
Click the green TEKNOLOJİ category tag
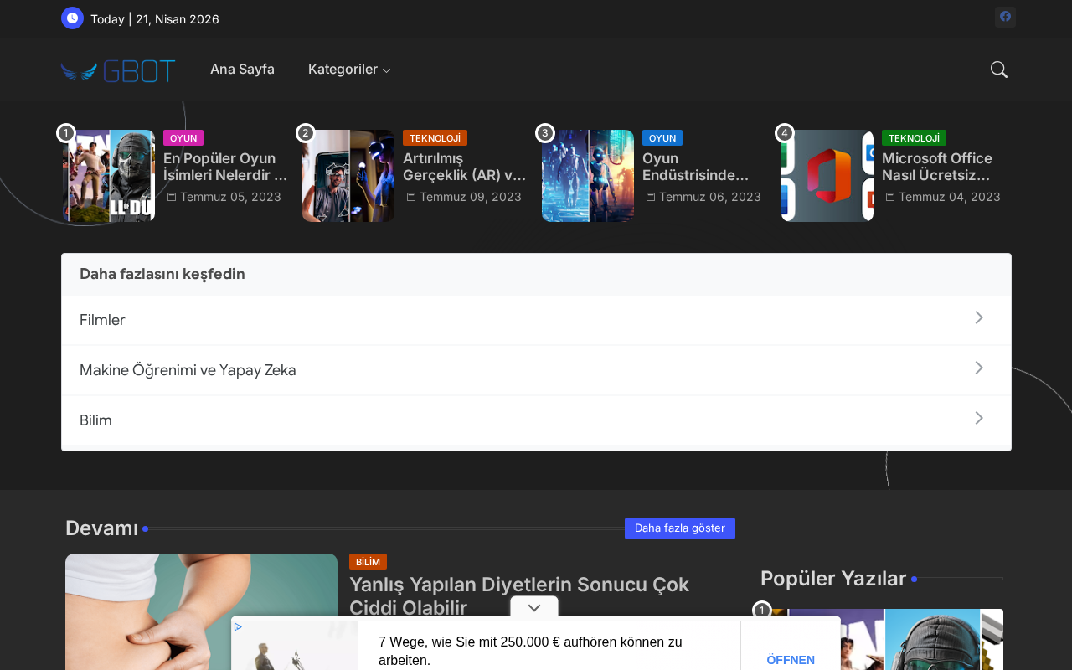tap(913, 138)
